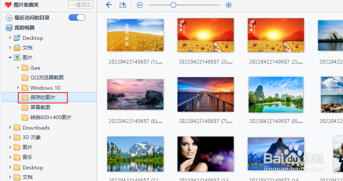Click filename 20220422140657 (8)
Image resolution: width=343 pixels, height=181 pixels.
pos(276,121)
